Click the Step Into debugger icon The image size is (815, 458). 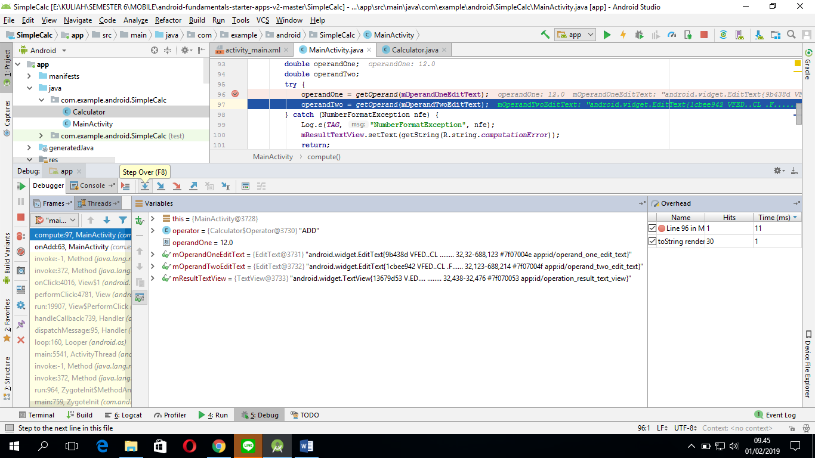(x=160, y=186)
